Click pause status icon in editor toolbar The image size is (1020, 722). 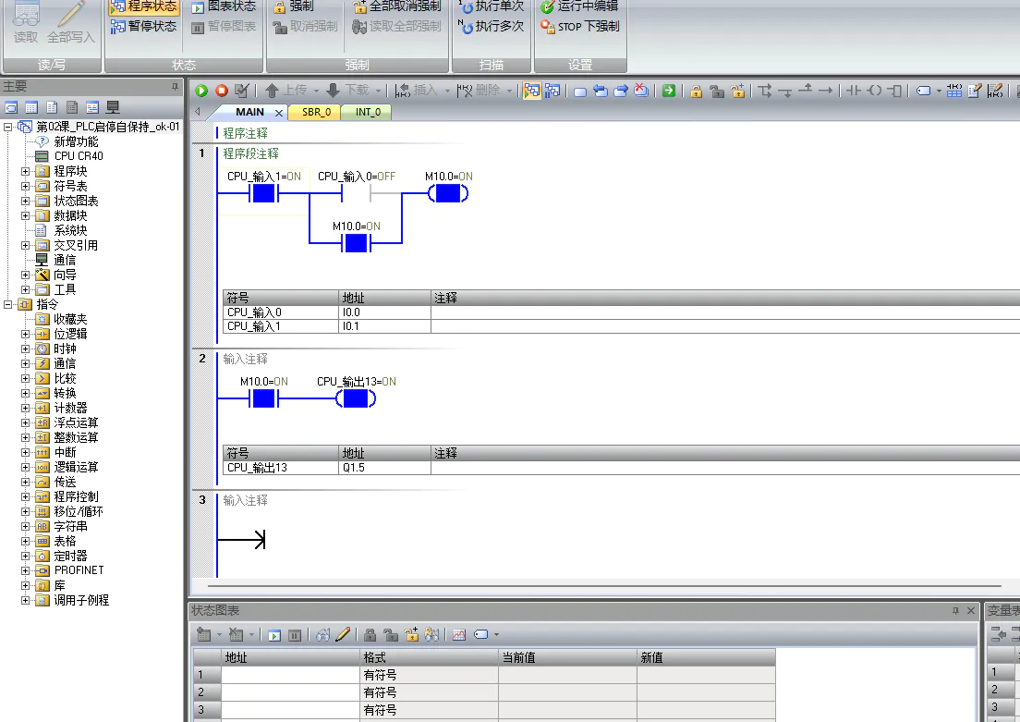[552, 92]
